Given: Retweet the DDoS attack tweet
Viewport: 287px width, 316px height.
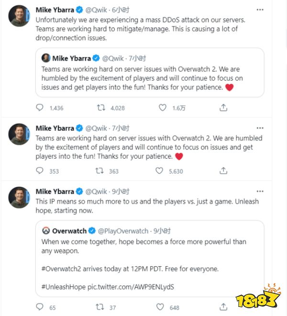Looking at the screenshot, I should point(101,108).
